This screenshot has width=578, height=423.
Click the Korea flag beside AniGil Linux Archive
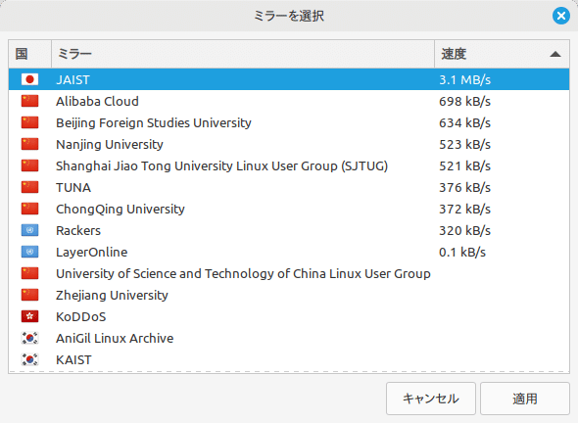tap(29, 338)
